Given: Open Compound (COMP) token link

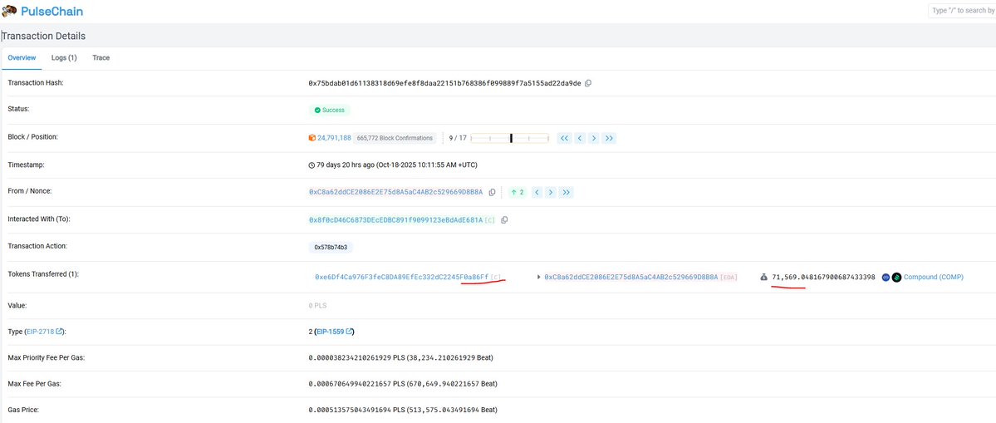Looking at the screenshot, I should click(933, 277).
